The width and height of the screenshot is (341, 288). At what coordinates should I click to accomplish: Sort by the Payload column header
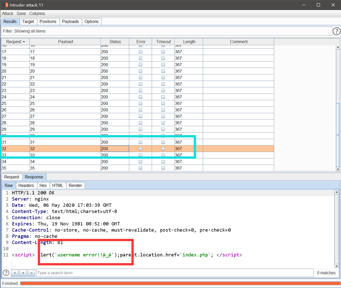(x=65, y=42)
